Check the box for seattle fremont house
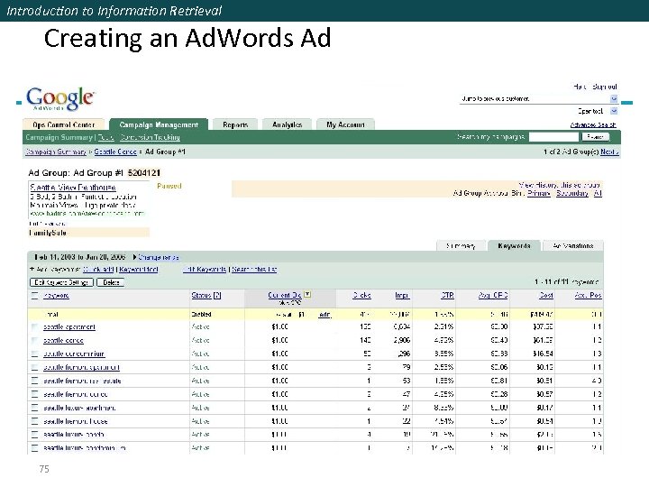 pyautogui.click(x=35, y=421)
